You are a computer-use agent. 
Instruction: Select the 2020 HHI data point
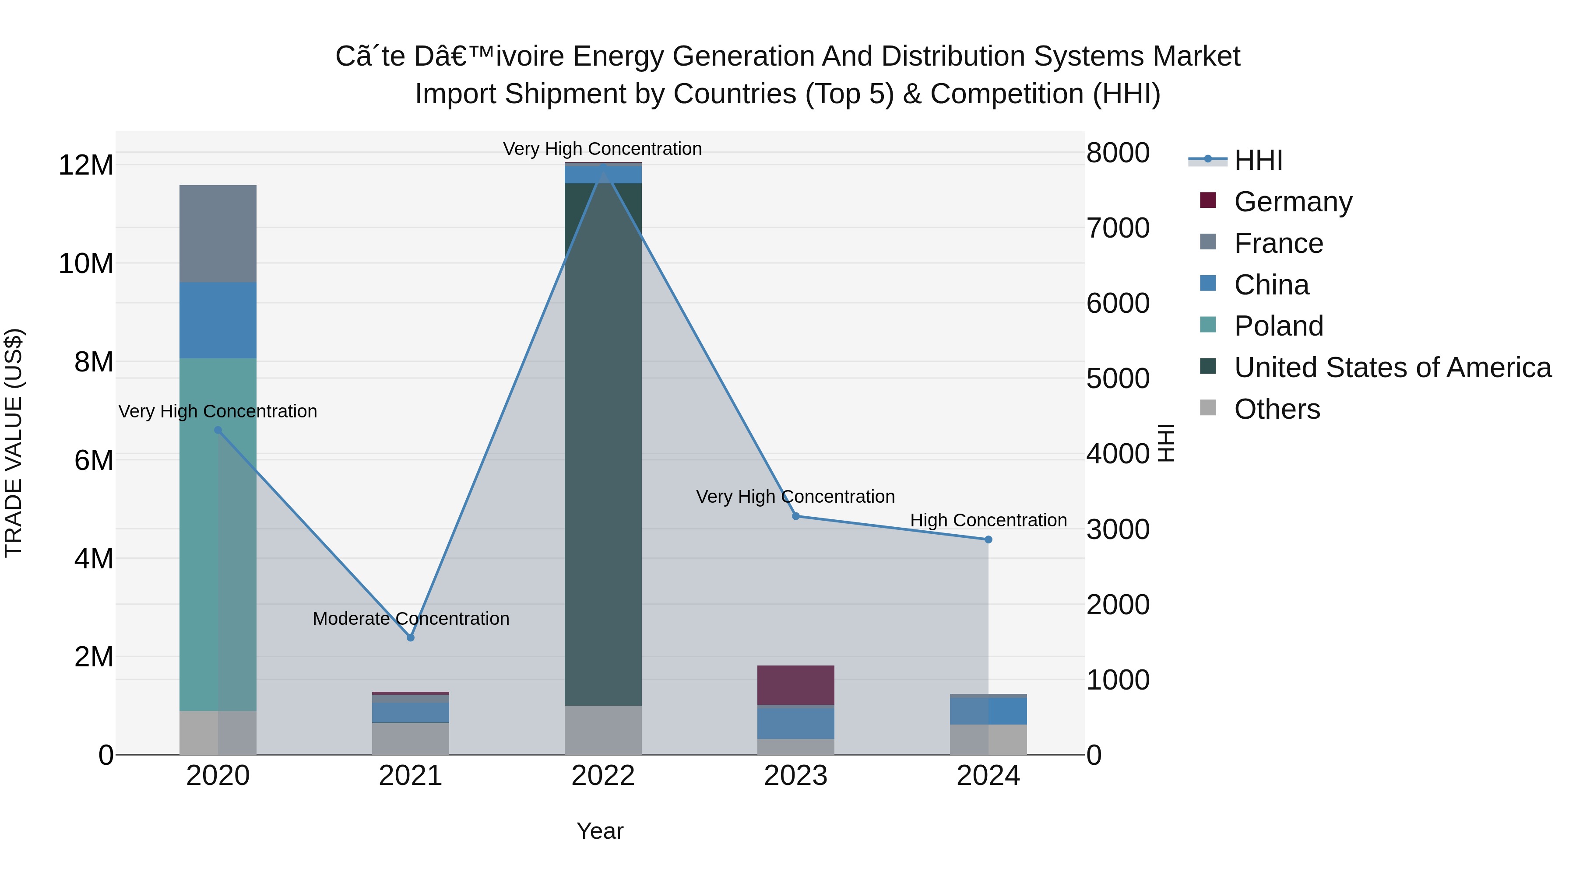coord(218,430)
